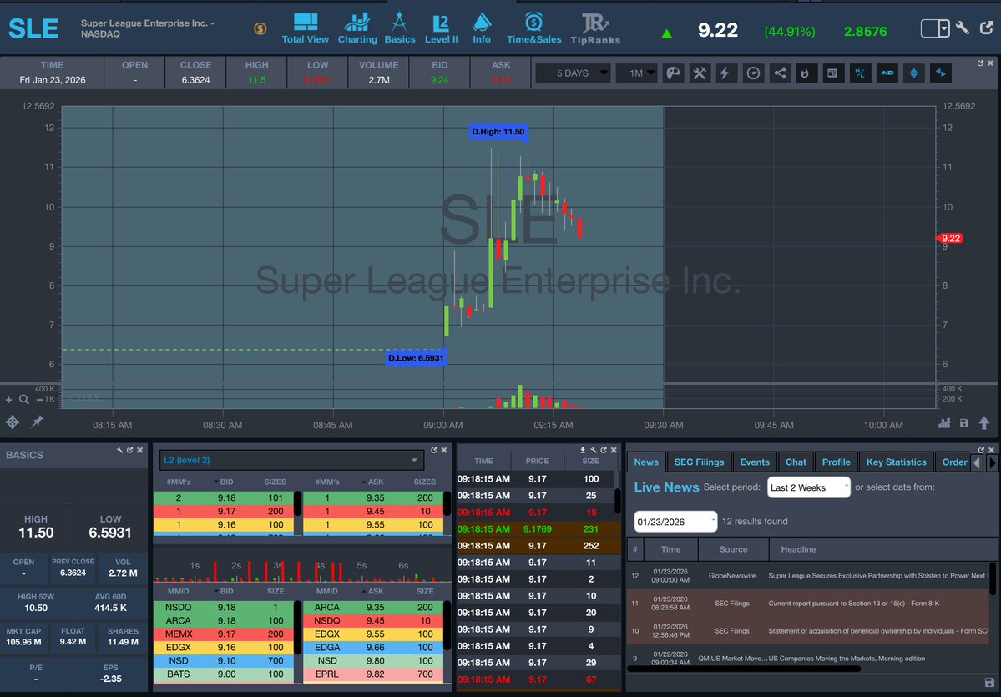Image resolution: width=1001 pixels, height=697 pixels.
Task: Switch to the Chat tab
Action: tap(796, 462)
